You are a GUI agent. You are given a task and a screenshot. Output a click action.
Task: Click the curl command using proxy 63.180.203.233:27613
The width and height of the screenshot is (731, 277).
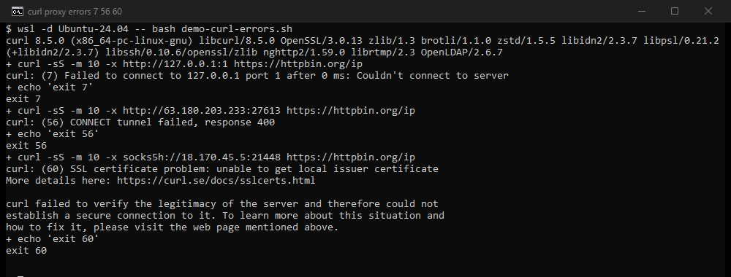point(211,110)
